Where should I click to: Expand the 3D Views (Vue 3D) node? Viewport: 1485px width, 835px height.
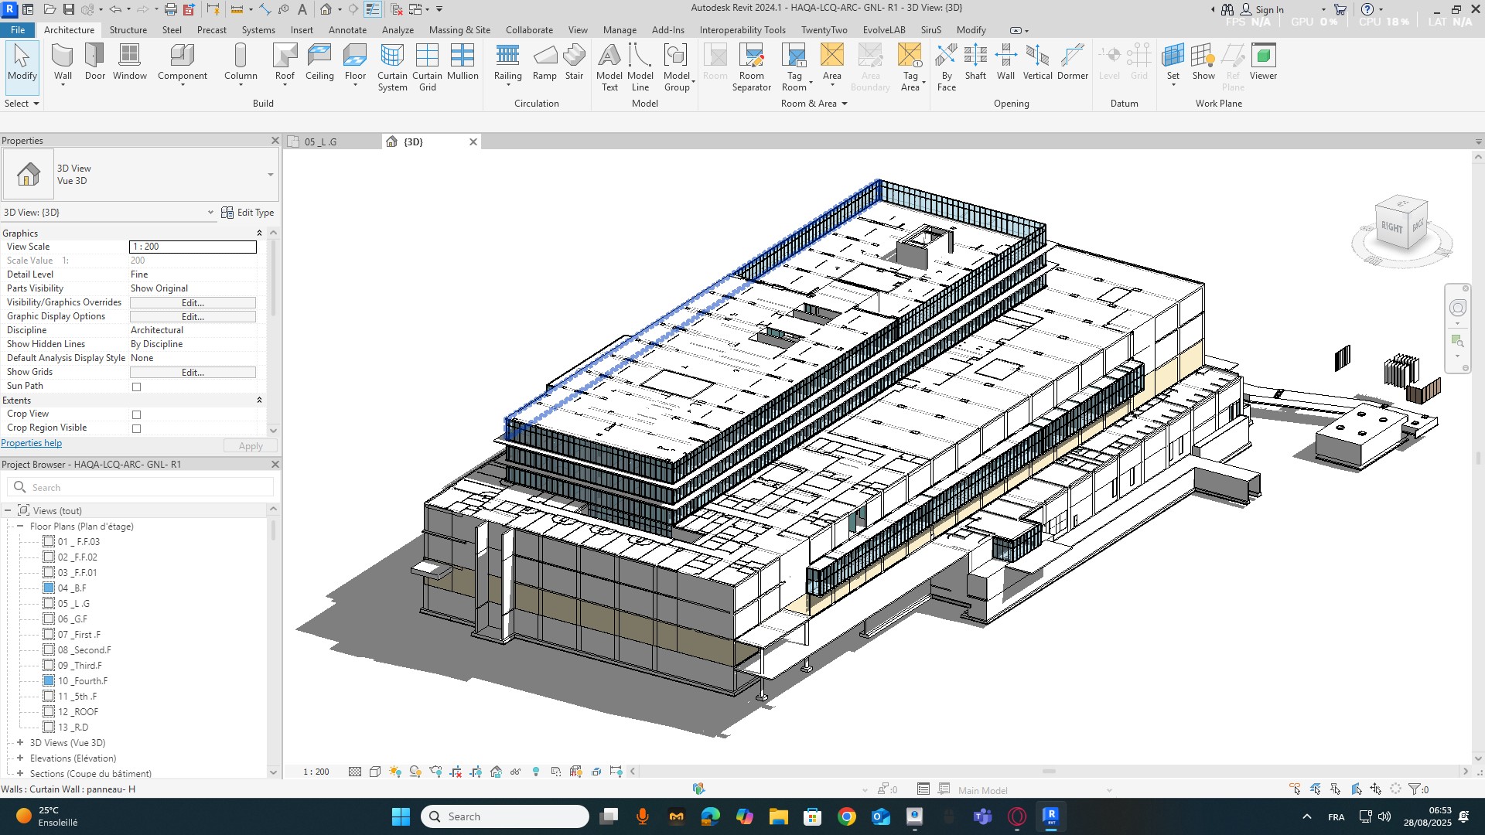pos(20,742)
